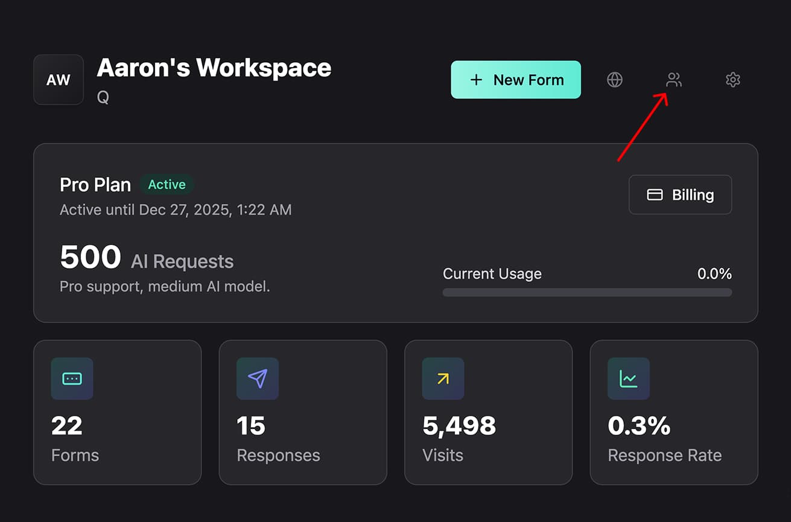Click the Forms card keyboard icon
Image resolution: width=791 pixels, height=522 pixels.
[x=72, y=378]
